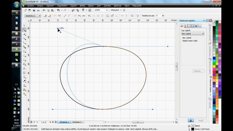
Task: Click the Rotate and skew nodes icon
Action: pyautogui.click(x=112, y=16)
